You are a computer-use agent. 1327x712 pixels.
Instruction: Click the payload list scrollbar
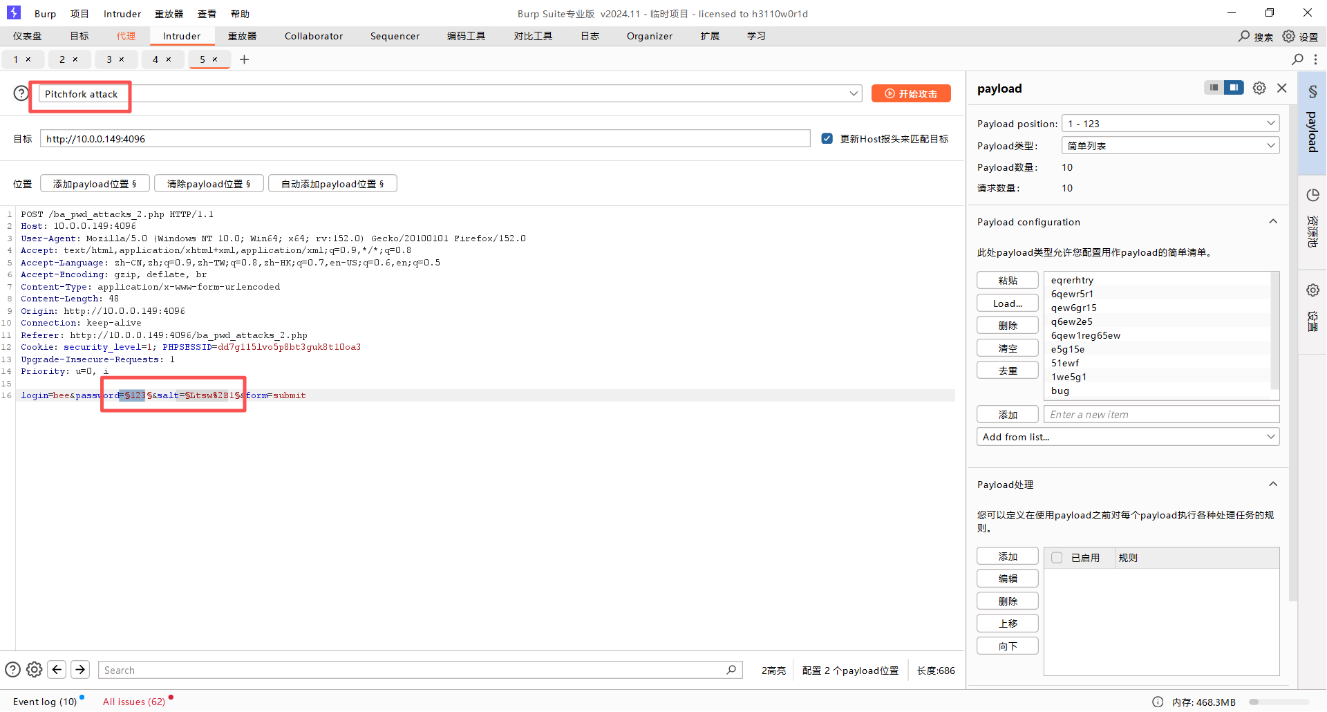[x=1275, y=332]
